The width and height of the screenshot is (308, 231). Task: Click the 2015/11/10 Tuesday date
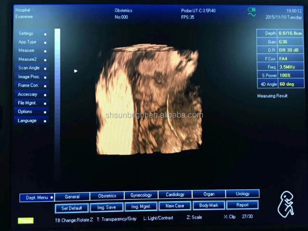point(284,17)
